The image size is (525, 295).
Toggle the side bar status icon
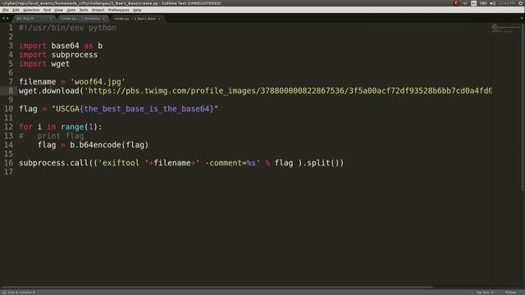coord(4,293)
